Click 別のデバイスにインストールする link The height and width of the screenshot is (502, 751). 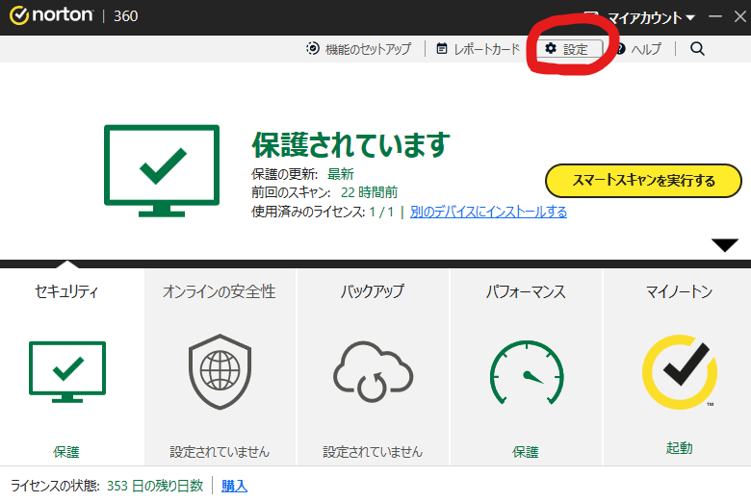click(488, 212)
